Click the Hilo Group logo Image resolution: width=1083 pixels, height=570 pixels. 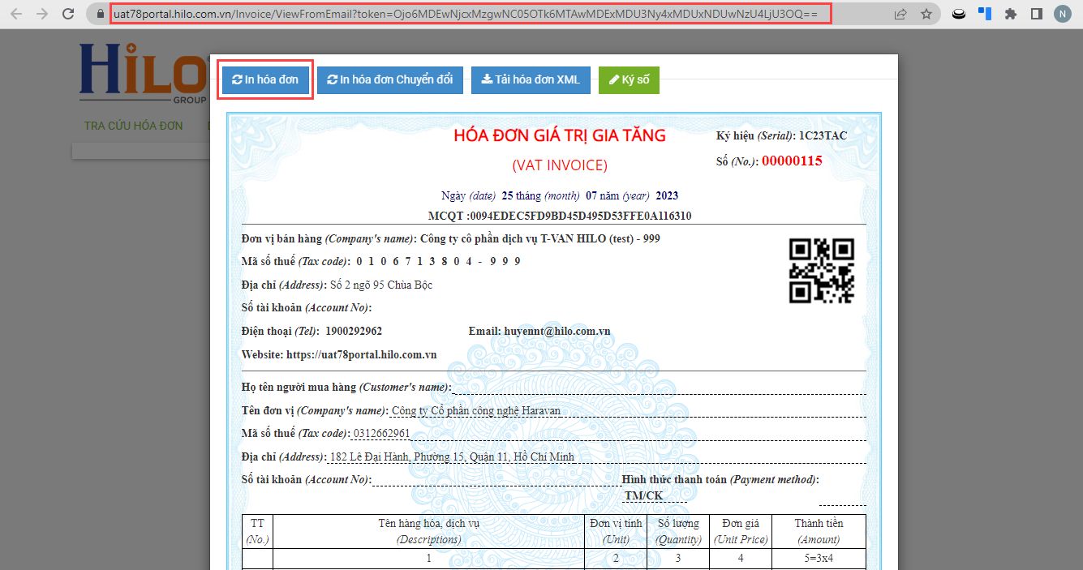pyautogui.click(x=142, y=71)
